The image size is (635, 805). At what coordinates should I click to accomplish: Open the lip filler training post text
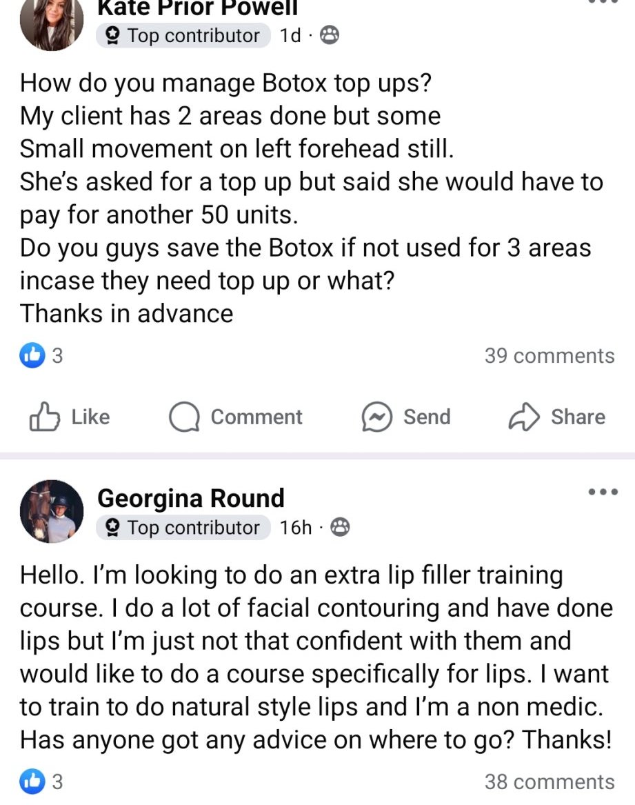(x=315, y=657)
